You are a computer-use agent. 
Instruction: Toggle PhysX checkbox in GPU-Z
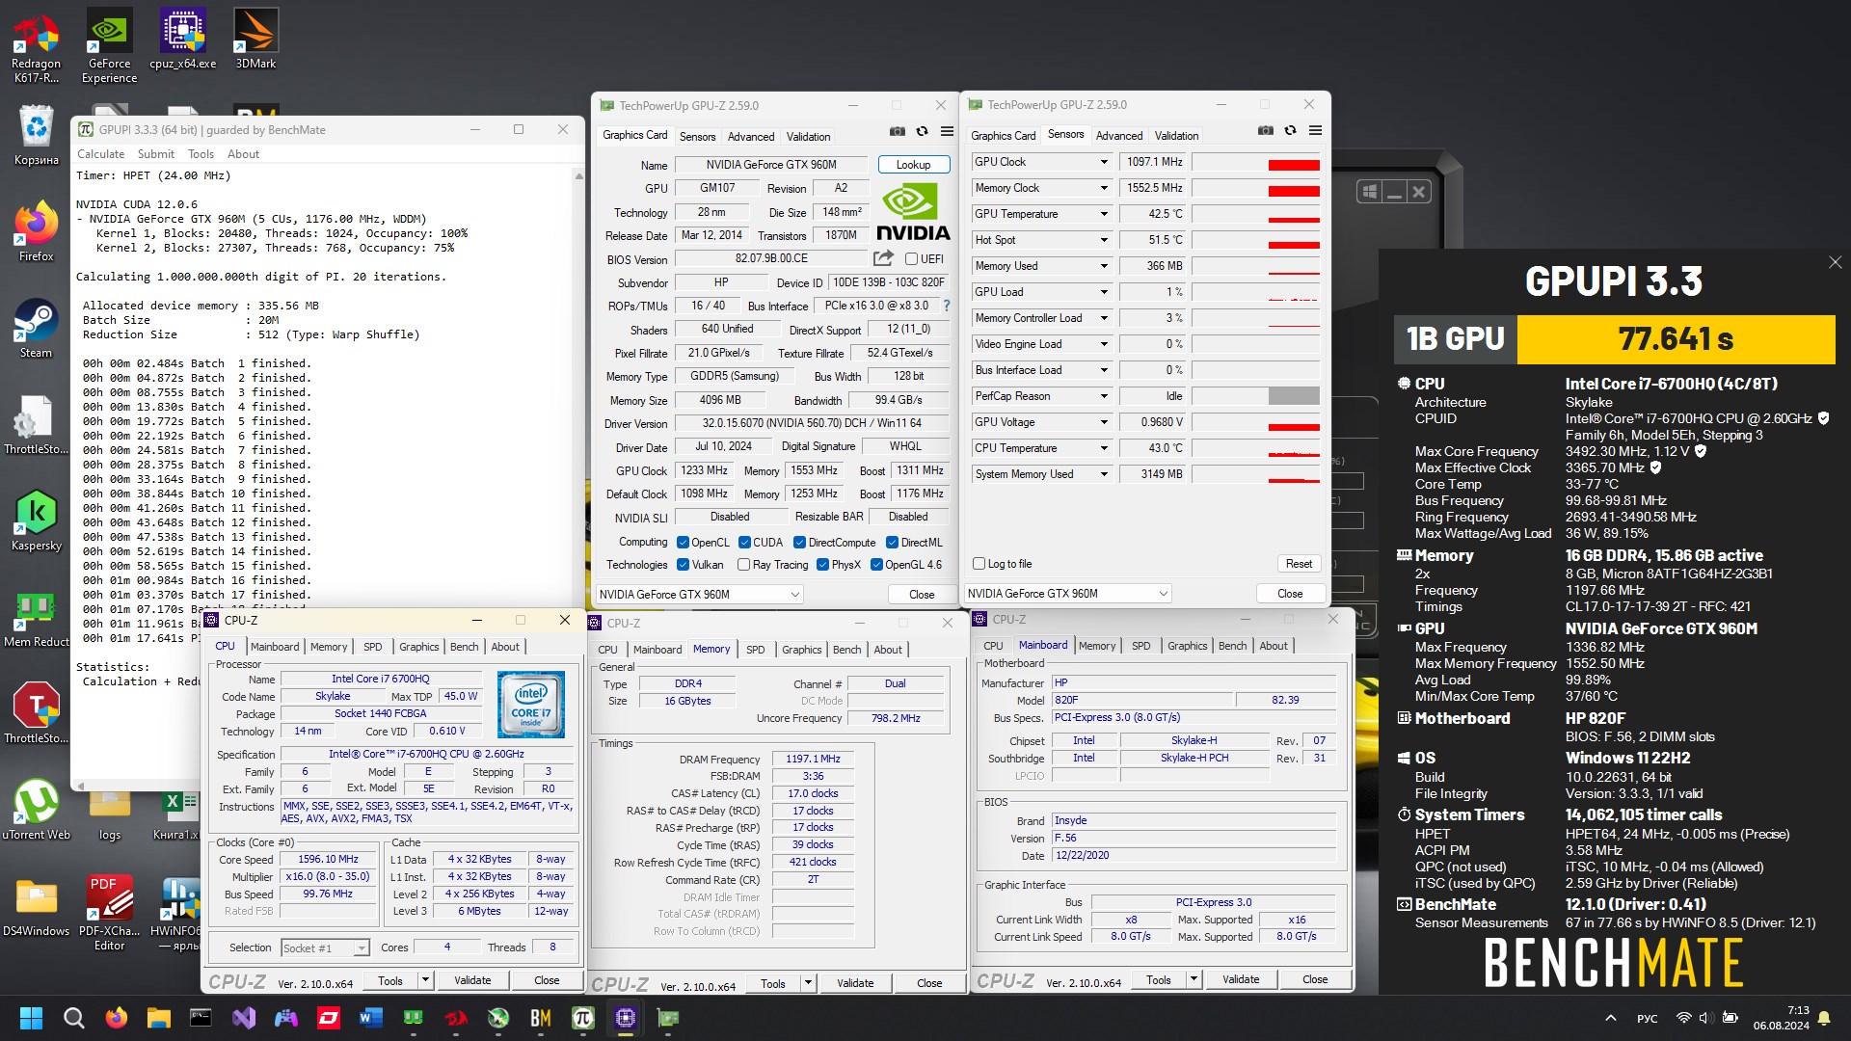[822, 565]
